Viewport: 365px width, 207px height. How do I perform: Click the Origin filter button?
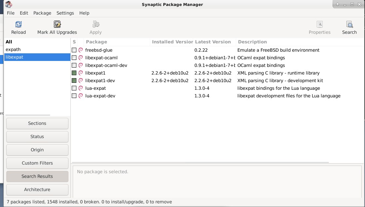tap(37, 150)
